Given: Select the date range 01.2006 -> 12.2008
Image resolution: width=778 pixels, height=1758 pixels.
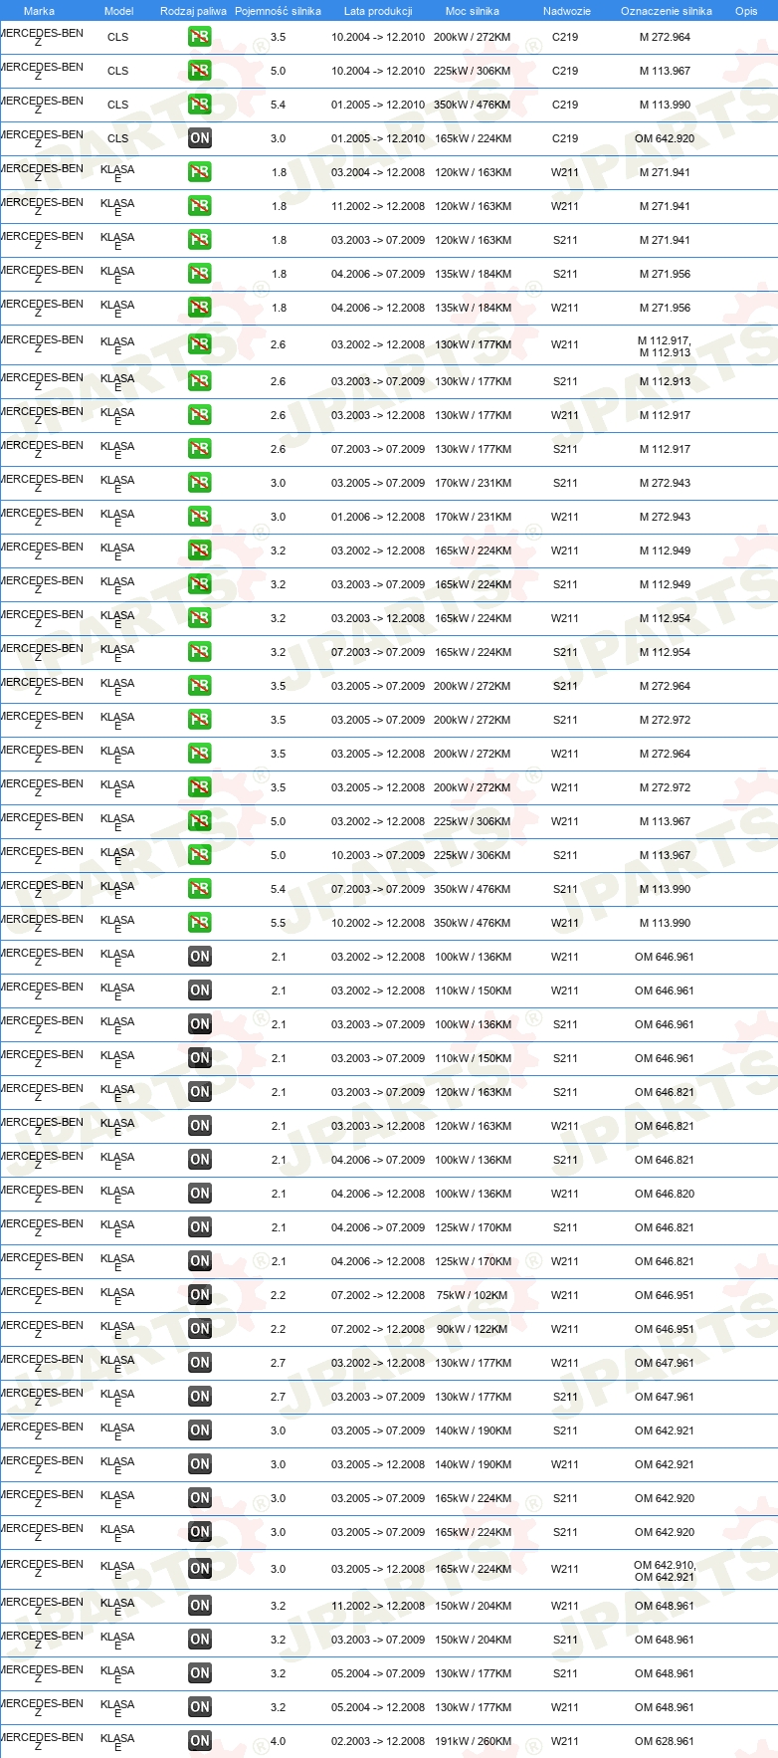Looking at the screenshot, I should coord(378,517).
